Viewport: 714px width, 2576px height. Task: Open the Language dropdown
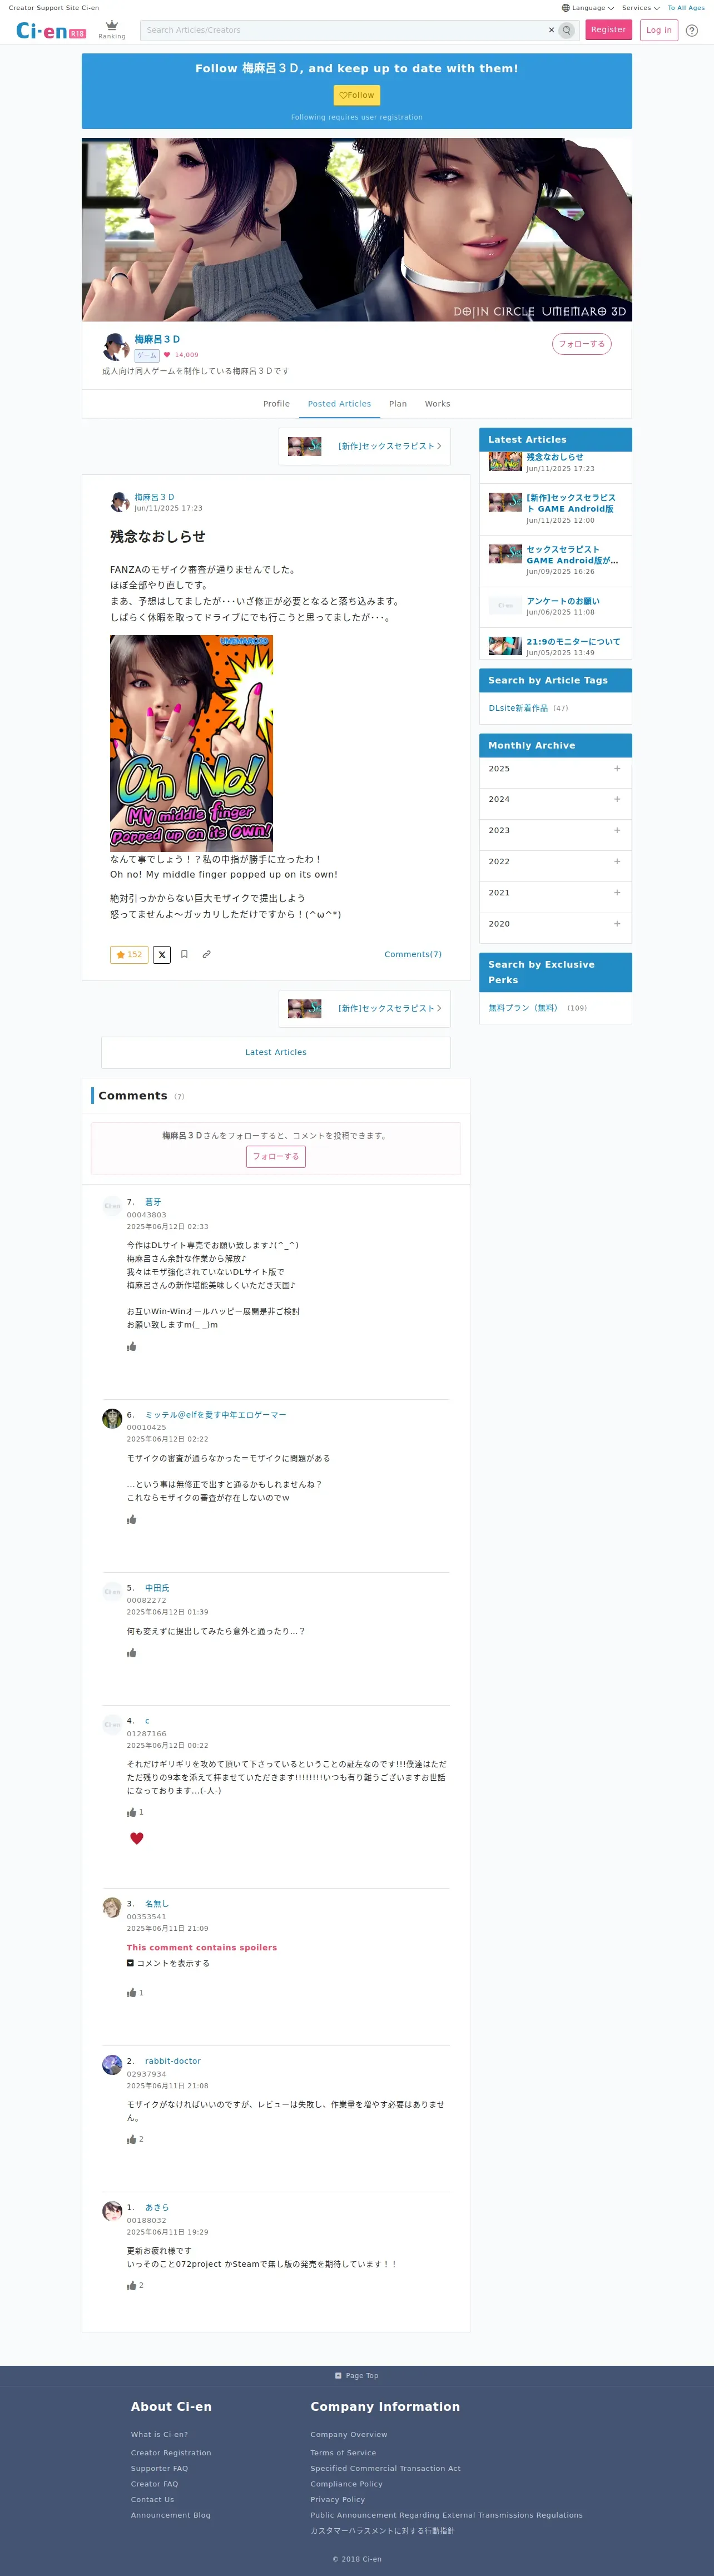pos(588,8)
